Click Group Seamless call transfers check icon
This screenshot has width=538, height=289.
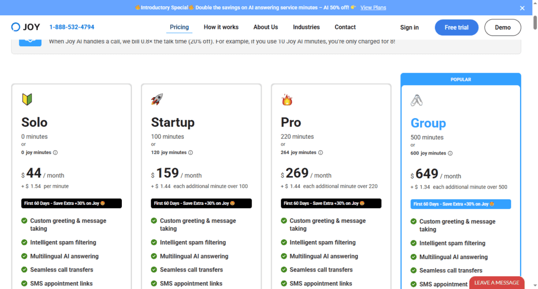413,271
